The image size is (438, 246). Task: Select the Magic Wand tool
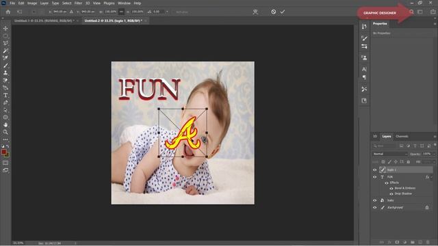click(x=5, y=51)
